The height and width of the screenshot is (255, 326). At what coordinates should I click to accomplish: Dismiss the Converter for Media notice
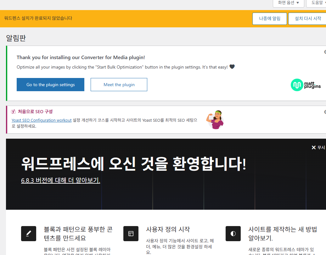tap(325, 52)
